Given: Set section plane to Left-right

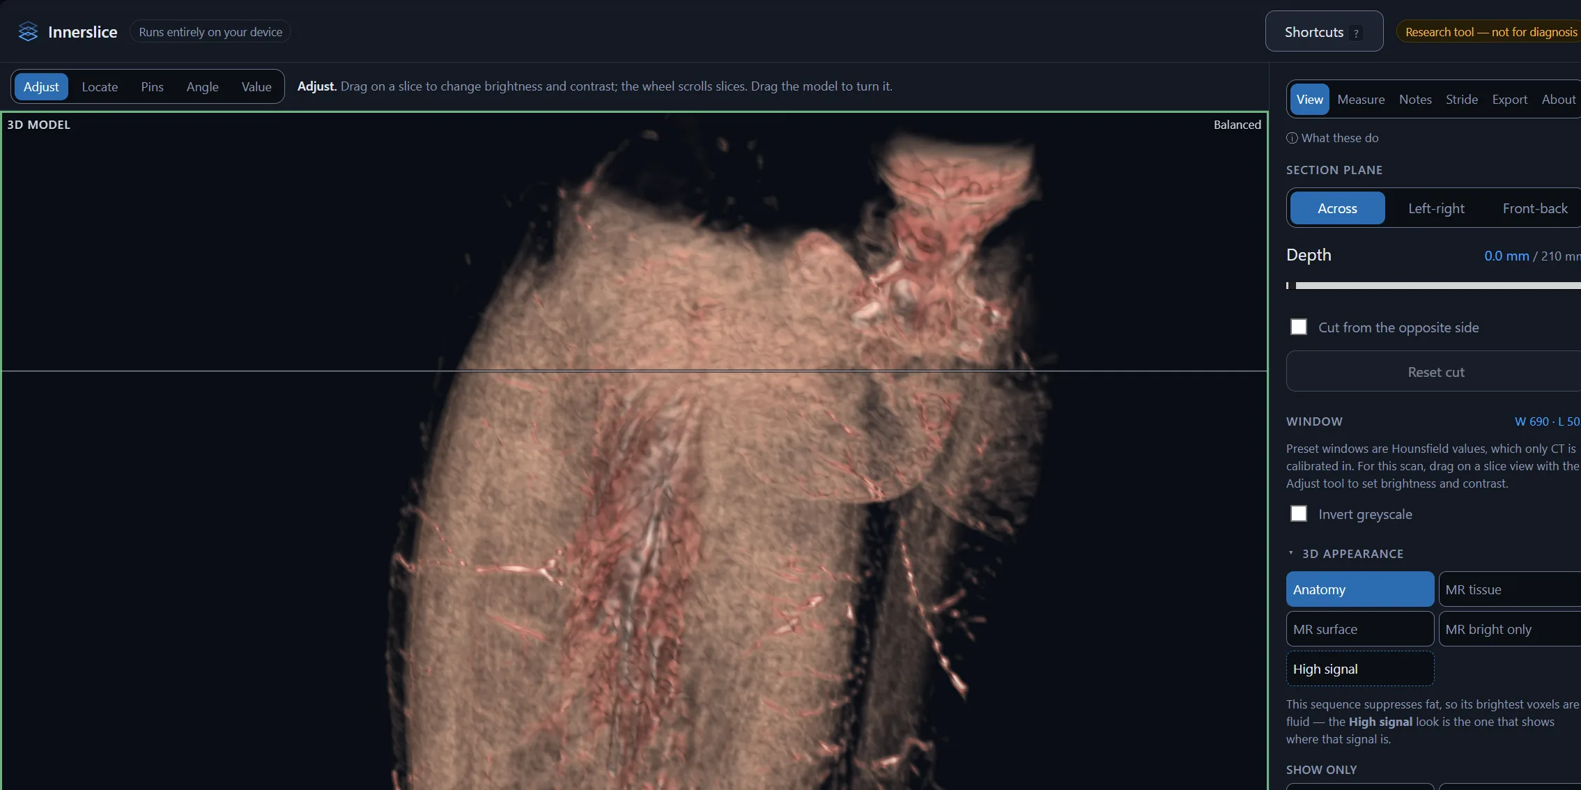Looking at the screenshot, I should [1436, 208].
